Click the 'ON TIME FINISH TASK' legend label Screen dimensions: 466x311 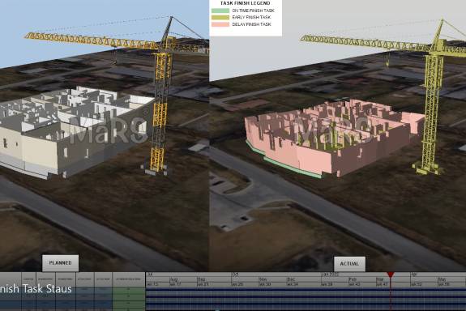pos(253,11)
